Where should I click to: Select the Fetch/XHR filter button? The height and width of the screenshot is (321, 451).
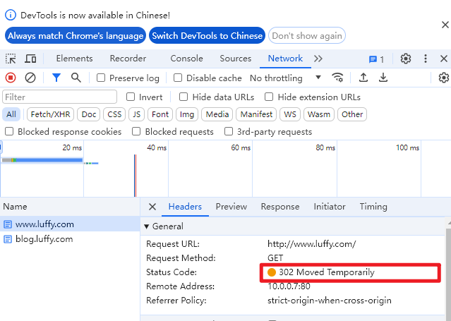50,114
